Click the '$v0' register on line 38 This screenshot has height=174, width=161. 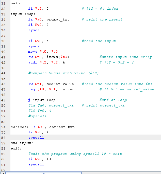click(x=38, y=41)
